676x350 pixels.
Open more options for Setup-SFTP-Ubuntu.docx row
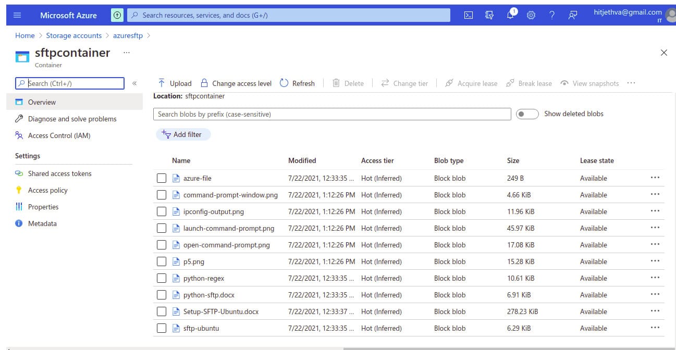click(x=655, y=311)
